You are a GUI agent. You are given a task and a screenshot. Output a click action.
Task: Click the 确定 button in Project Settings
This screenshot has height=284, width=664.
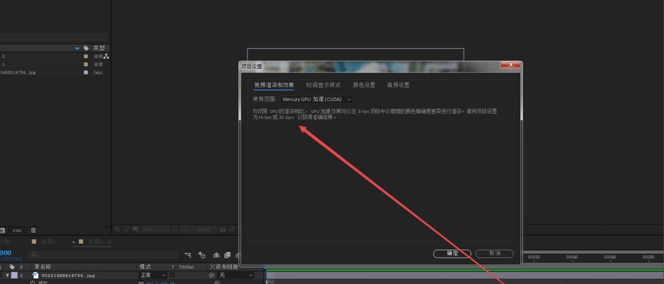coord(451,253)
